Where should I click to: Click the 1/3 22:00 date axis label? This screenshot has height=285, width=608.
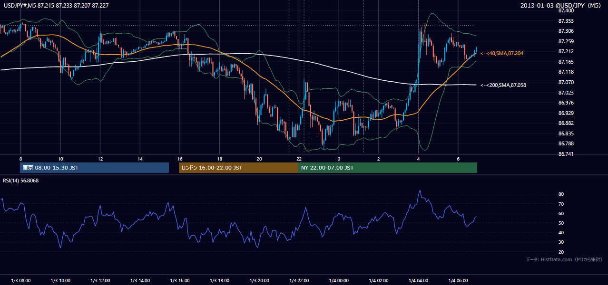(x=299, y=281)
